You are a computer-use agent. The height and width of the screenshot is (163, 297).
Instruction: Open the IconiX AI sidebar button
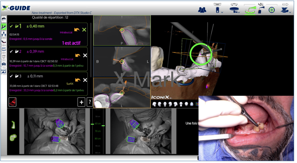tap(4, 72)
